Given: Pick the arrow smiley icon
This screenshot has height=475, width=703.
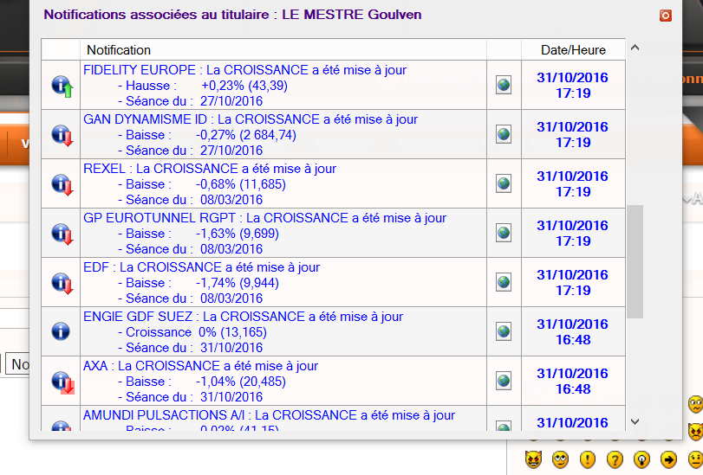Looking at the screenshot, I should (x=668, y=459).
